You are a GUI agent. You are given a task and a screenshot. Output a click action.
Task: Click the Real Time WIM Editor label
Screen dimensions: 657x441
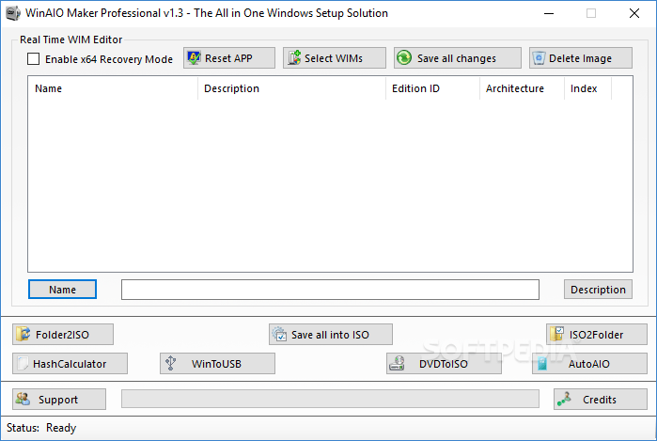point(70,39)
